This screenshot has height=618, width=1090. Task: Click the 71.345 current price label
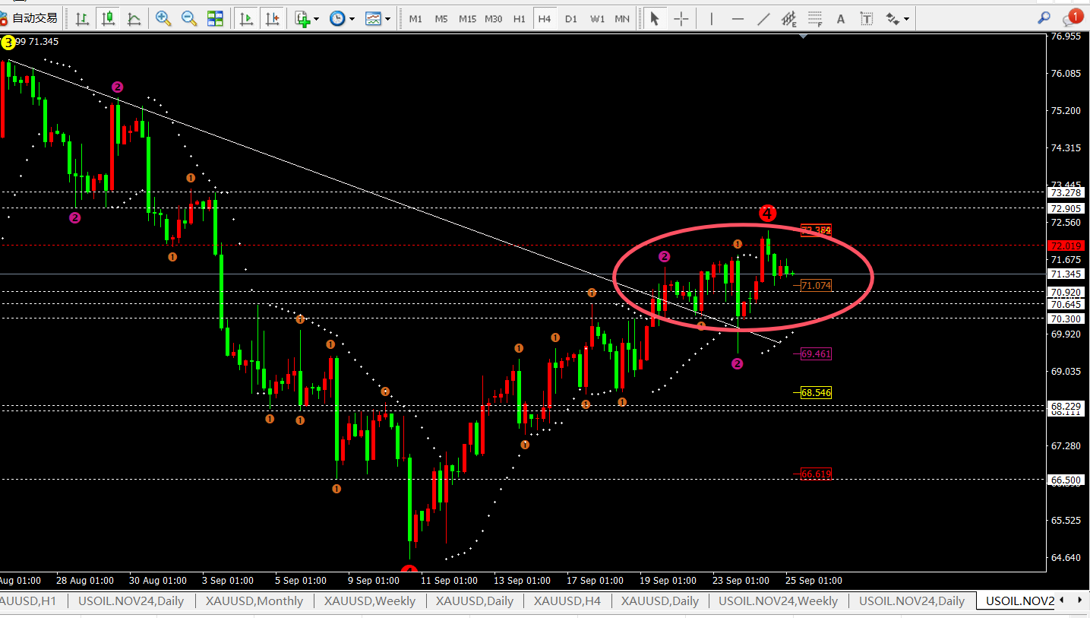[1065, 274]
